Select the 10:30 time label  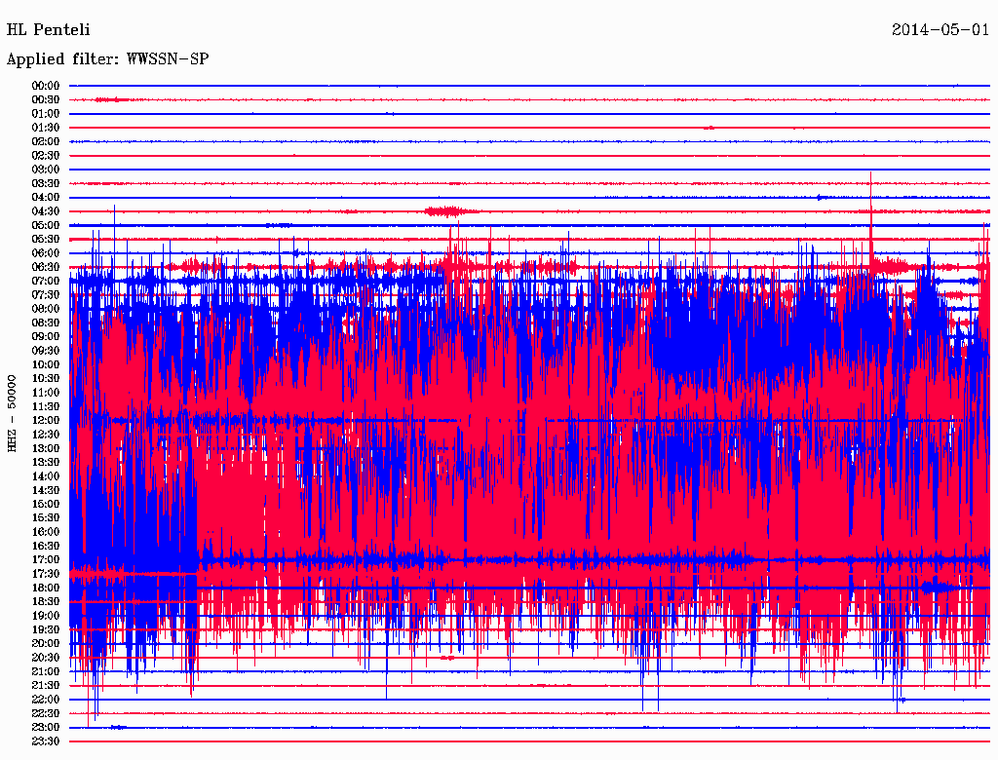pos(46,379)
